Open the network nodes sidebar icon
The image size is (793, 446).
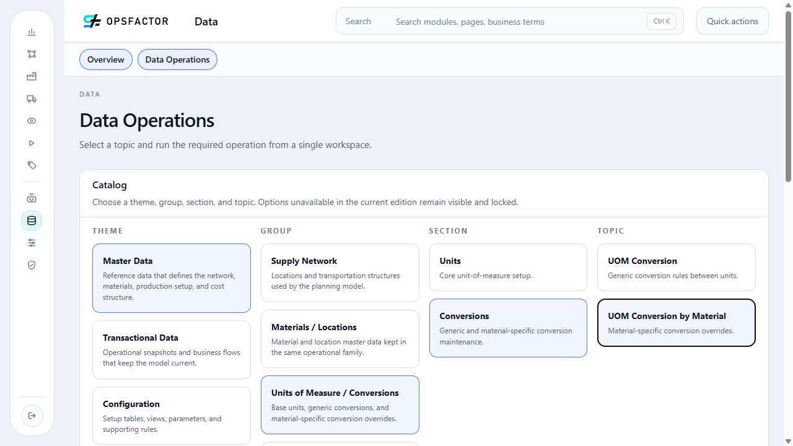point(32,55)
